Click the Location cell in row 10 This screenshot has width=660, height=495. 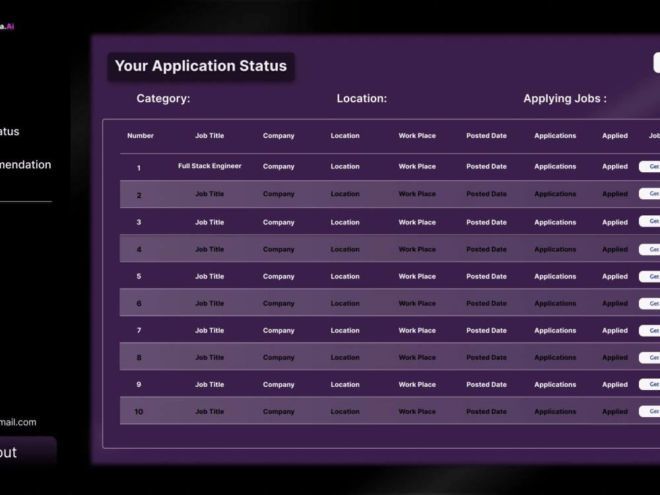(345, 411)
